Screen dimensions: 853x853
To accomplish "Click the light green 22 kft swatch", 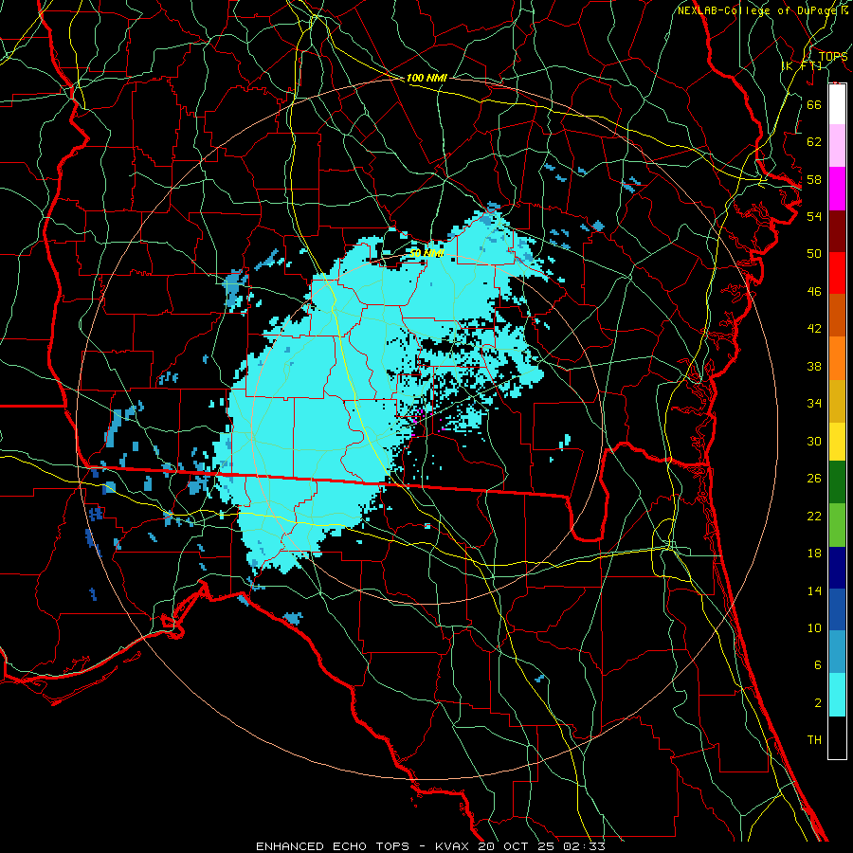I will coord(837,525).
